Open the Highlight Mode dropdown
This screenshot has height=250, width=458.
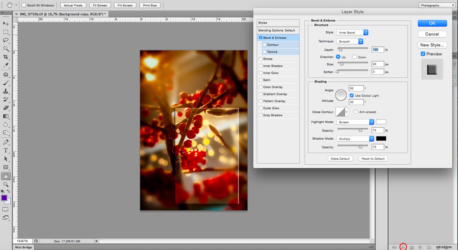(x=371, y=122)
